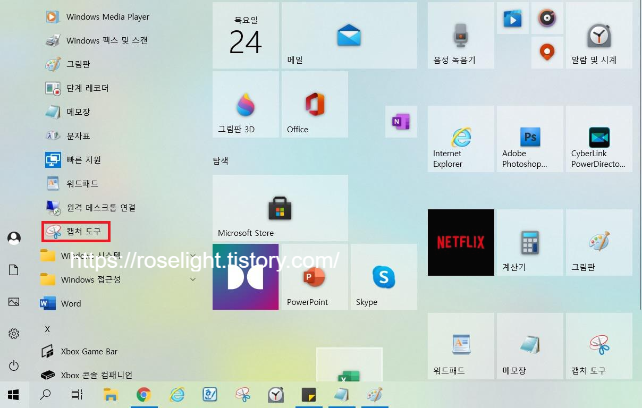642x408 pixels.
Task: Open Task View in the taskbar
Action: (x=77, y=395)
